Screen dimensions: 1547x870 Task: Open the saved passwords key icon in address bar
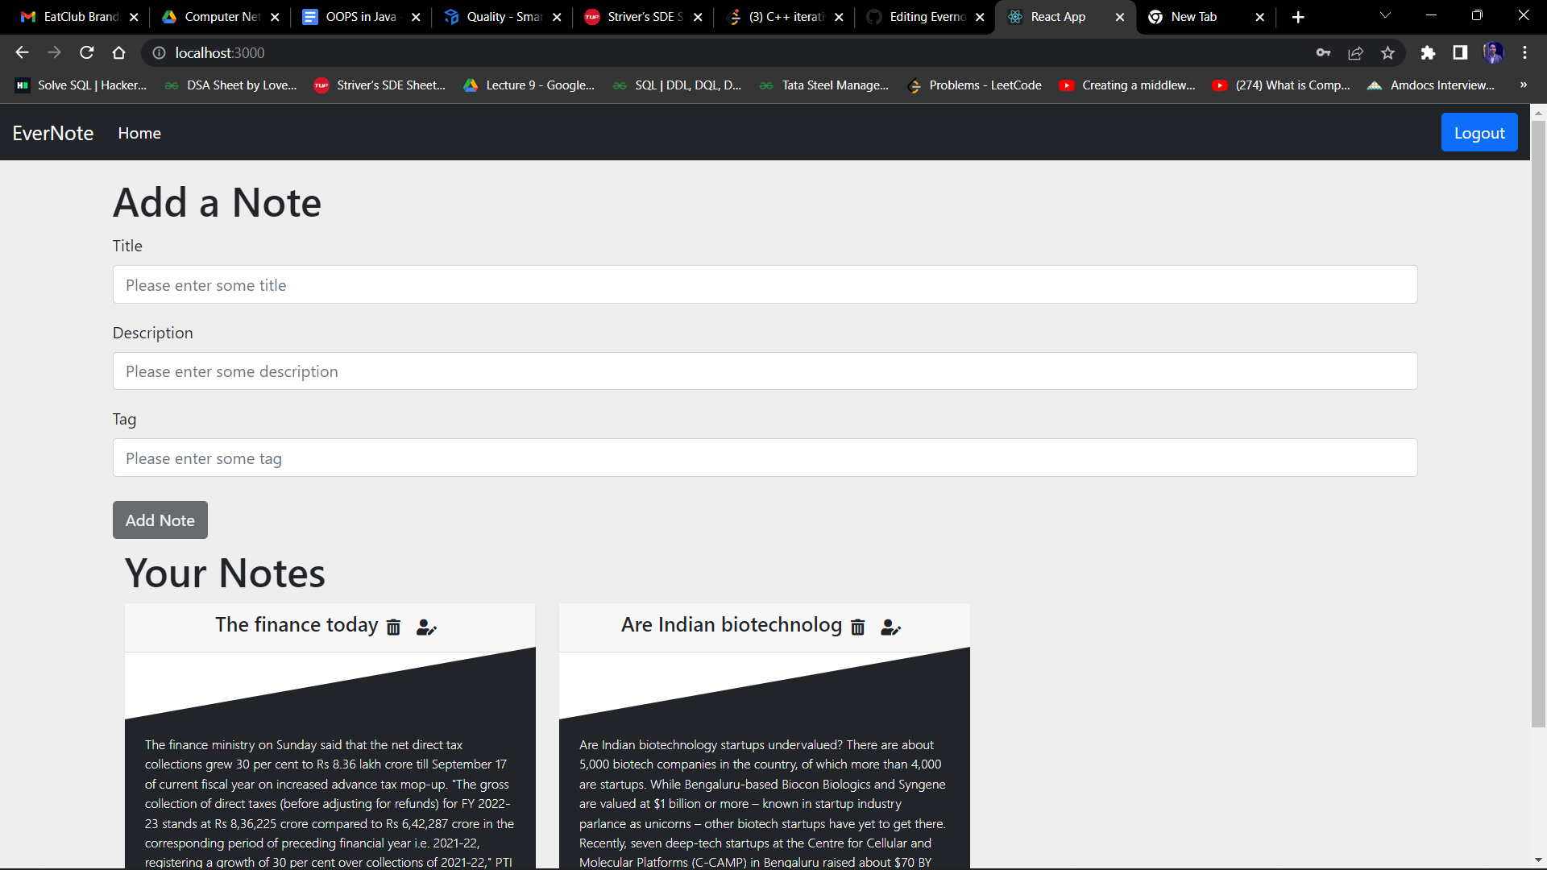1323,52
